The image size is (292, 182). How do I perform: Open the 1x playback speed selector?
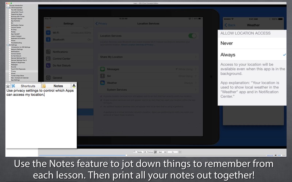coord(173,152)
